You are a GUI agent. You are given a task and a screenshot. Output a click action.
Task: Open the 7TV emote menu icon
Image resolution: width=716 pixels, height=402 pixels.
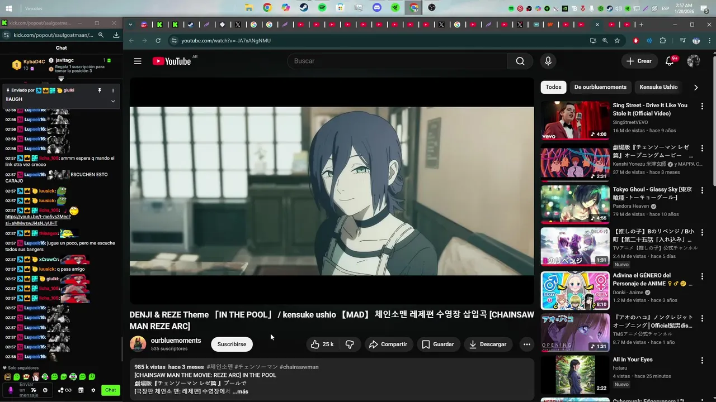[x=34, y=390]
